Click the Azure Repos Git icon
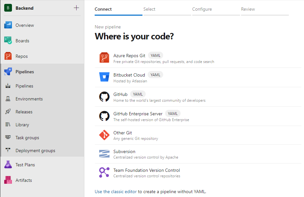 coord(104,58)
